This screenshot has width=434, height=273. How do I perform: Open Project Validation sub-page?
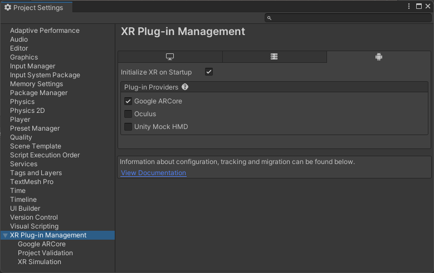[x=45, y=253]
